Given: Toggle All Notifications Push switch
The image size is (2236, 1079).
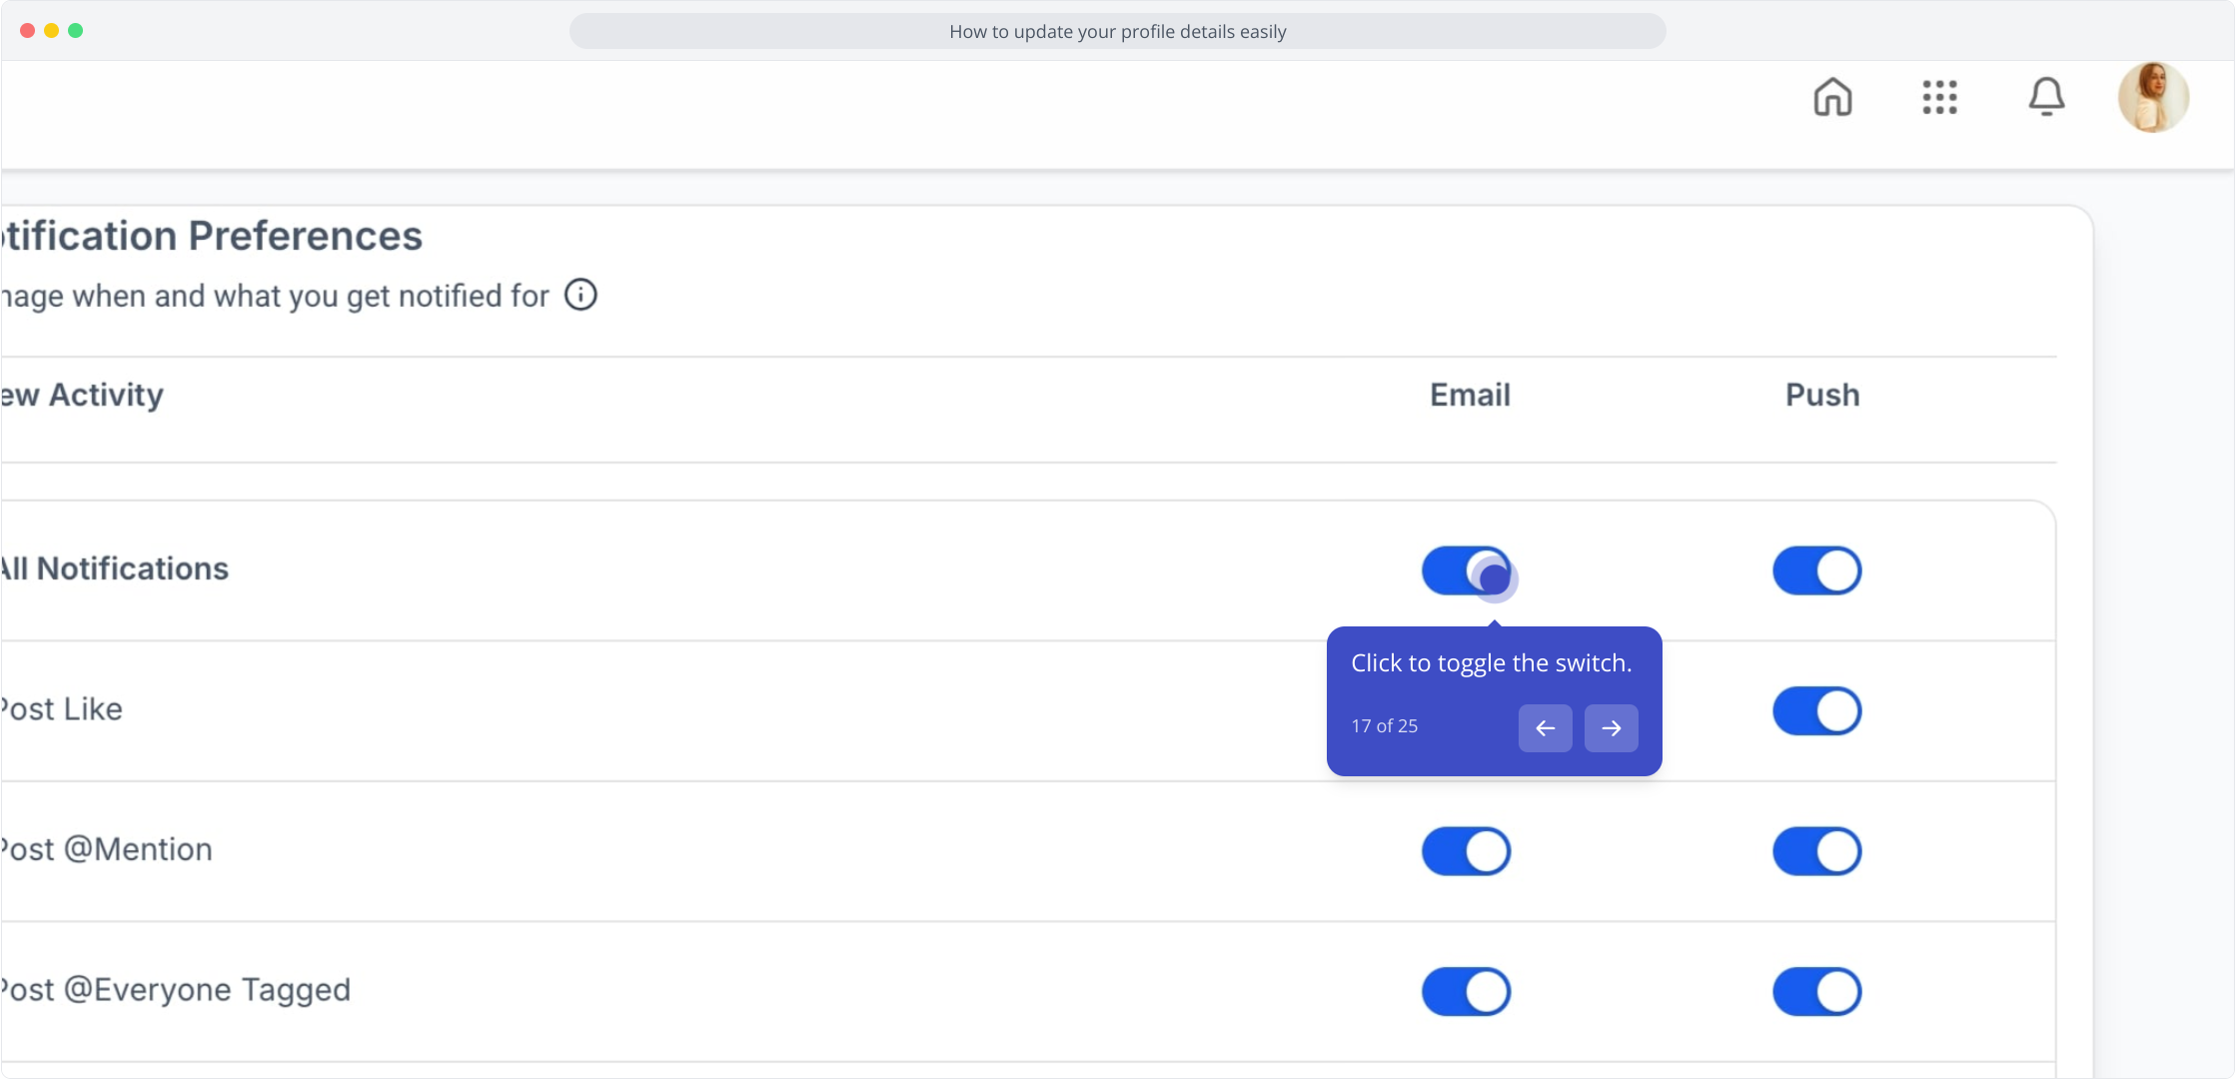Looking at the screenshot, I should (x=1816, y=570).
